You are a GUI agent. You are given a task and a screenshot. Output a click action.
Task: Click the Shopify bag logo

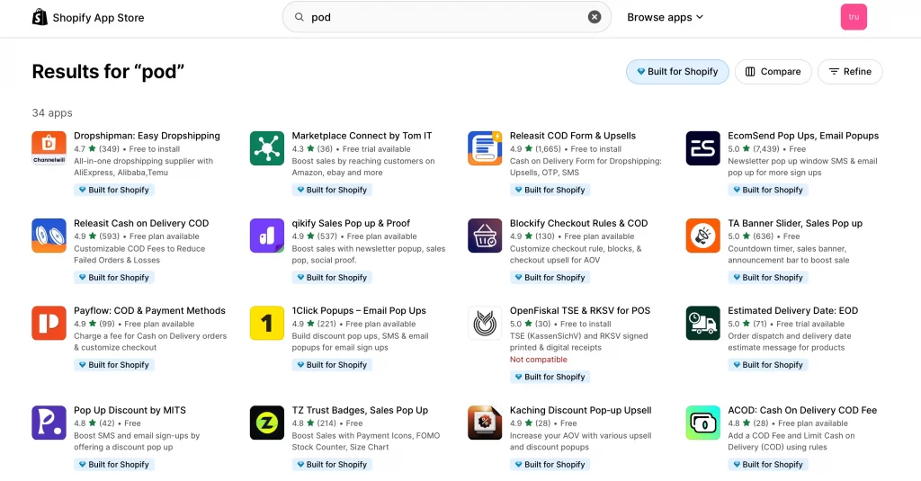(x=40, y=17)
